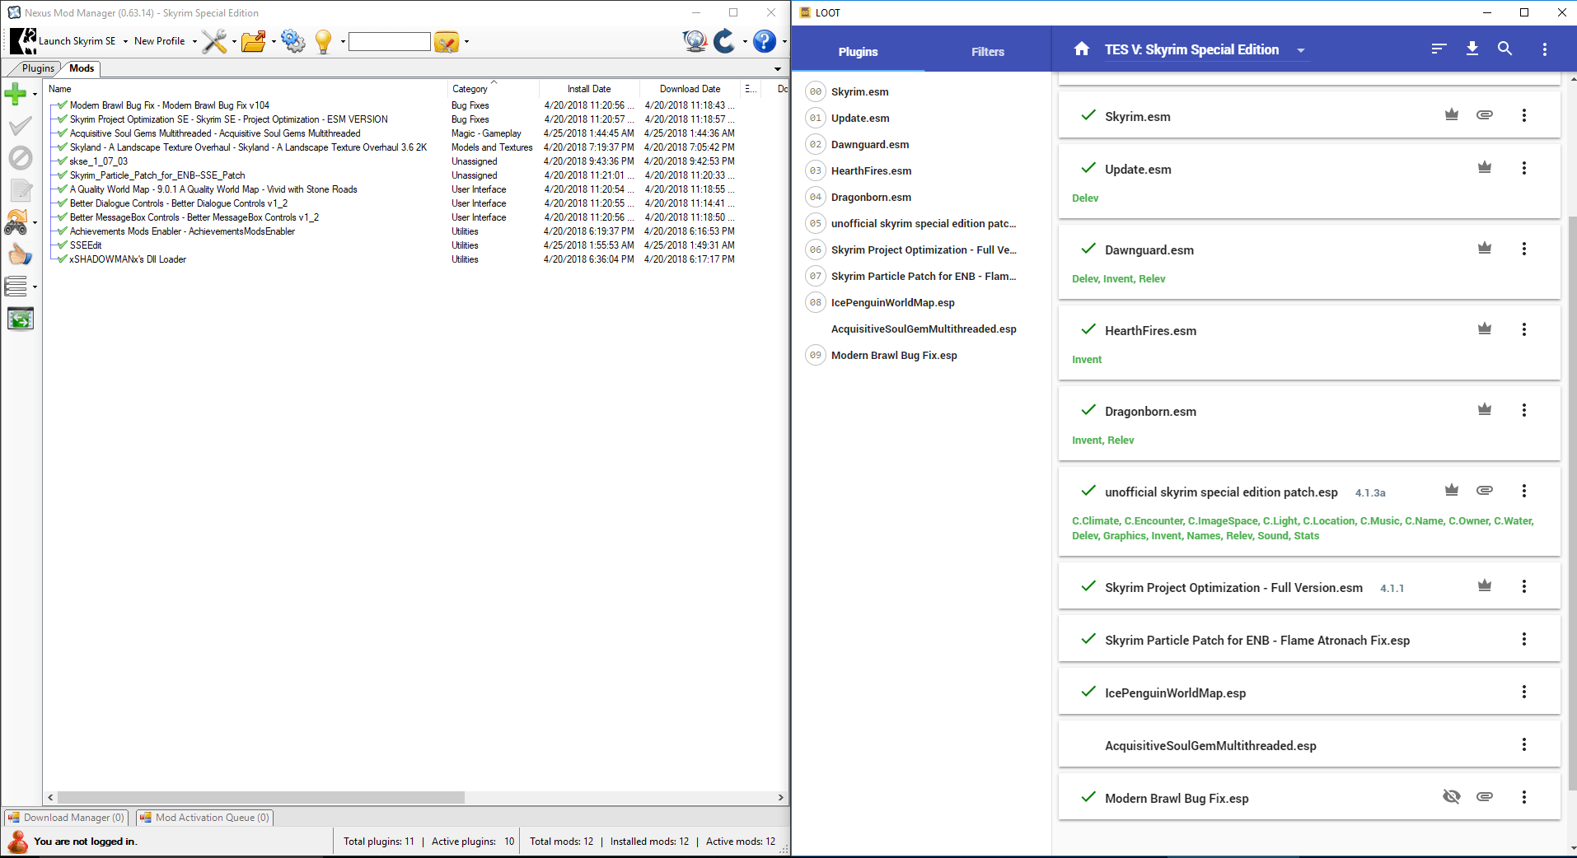Sort mods by the Category column header
This screenshot has width=1577, height=858.
(493, 89)
